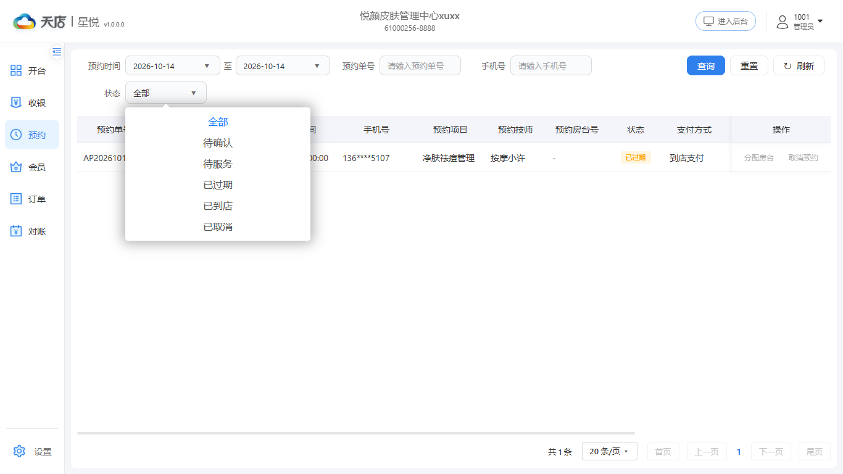The width and height of the screenshot is (843, 474).
Task: Open the end date dropdown after 至
Action: point(283,66)
